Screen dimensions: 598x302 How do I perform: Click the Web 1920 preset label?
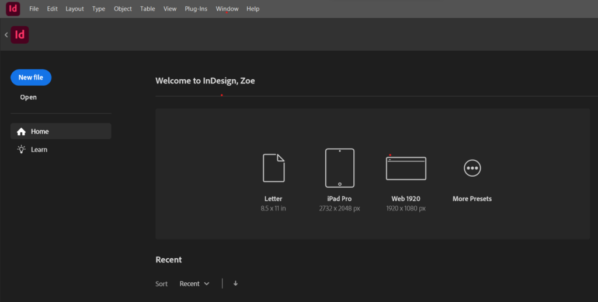coord(406,199)
